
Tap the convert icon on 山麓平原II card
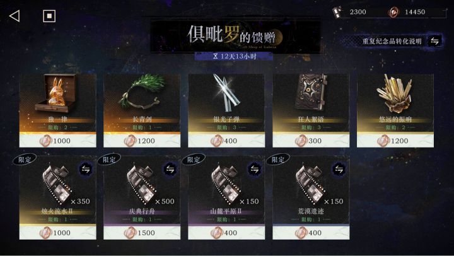click(255, 169)
